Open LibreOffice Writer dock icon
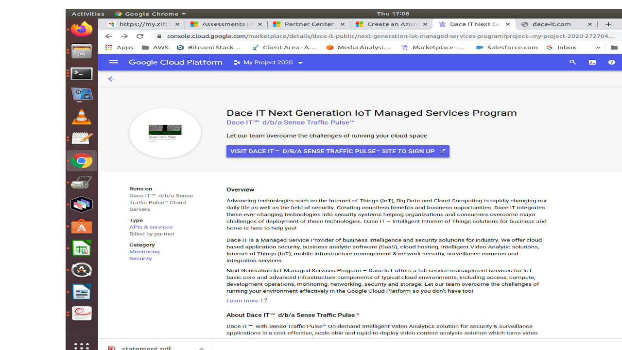This screenshot has width=622, height=350. pyautogui.click(x=82, y=292)
